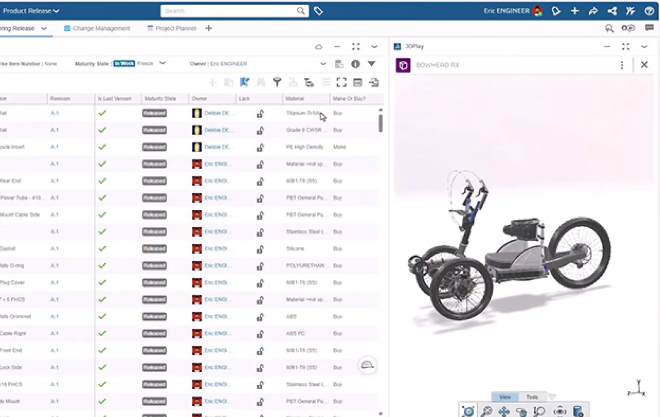Click the blue bookmark icon in table toolbar
The height and width of the screenshot is (417, 660).
(x=244, y=82)
